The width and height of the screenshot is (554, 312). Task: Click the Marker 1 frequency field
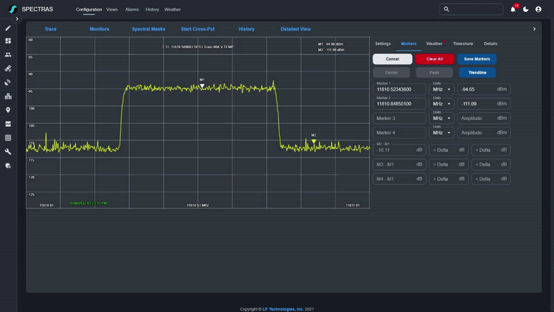click(x=400, y=89)
